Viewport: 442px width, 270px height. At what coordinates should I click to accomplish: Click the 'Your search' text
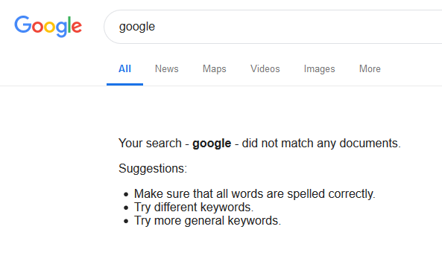tap(150, 143)
